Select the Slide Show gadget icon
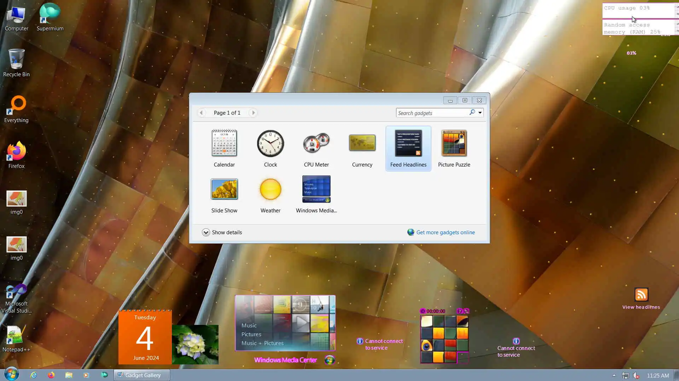The image size is (679, 381). pos(224,189)
